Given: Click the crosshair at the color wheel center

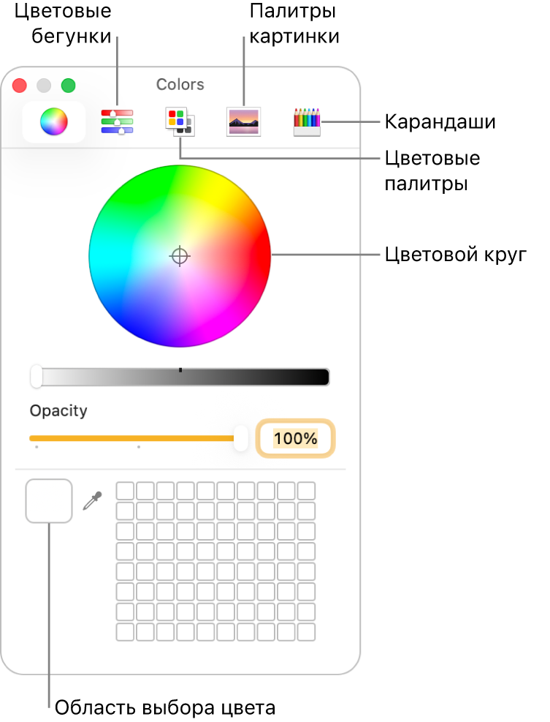Looking at the screenshot, I should pos(180,256).
